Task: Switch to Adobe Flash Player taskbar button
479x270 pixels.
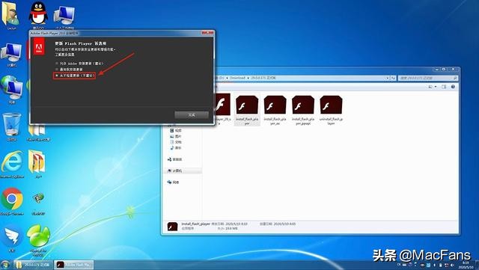Action: (x=74, y=265)
